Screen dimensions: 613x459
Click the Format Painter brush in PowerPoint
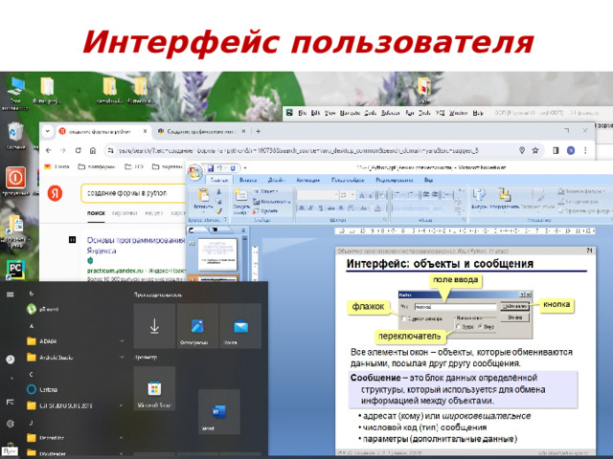point(219,211)
